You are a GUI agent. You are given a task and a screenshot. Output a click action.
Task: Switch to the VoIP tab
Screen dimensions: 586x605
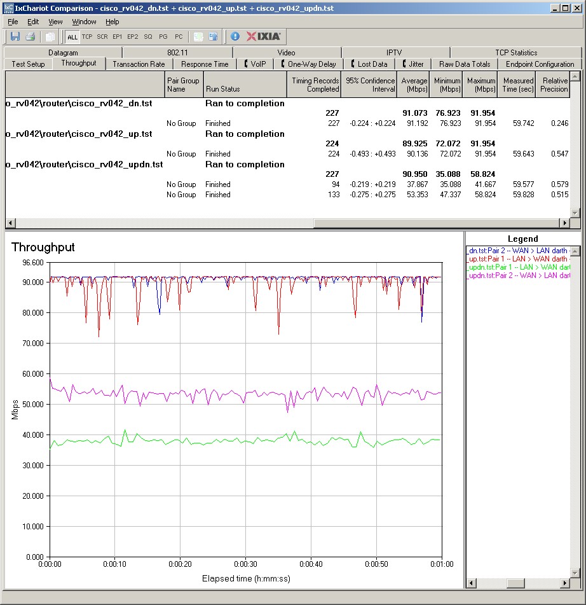(x=256, y=64)
